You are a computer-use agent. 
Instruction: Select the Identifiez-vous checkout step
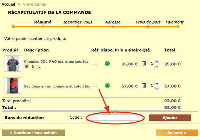(78, 22)
